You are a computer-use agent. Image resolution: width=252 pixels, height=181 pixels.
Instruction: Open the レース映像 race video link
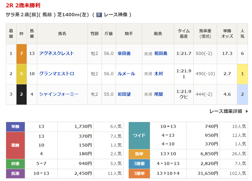pyautogui.click(x=116, y=15)
